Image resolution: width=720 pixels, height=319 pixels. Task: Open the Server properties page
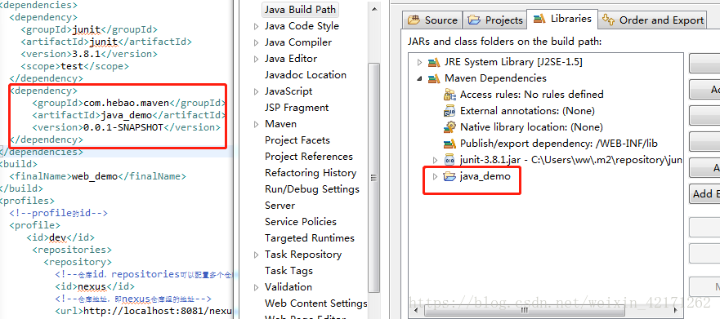[x=280, y=206]
